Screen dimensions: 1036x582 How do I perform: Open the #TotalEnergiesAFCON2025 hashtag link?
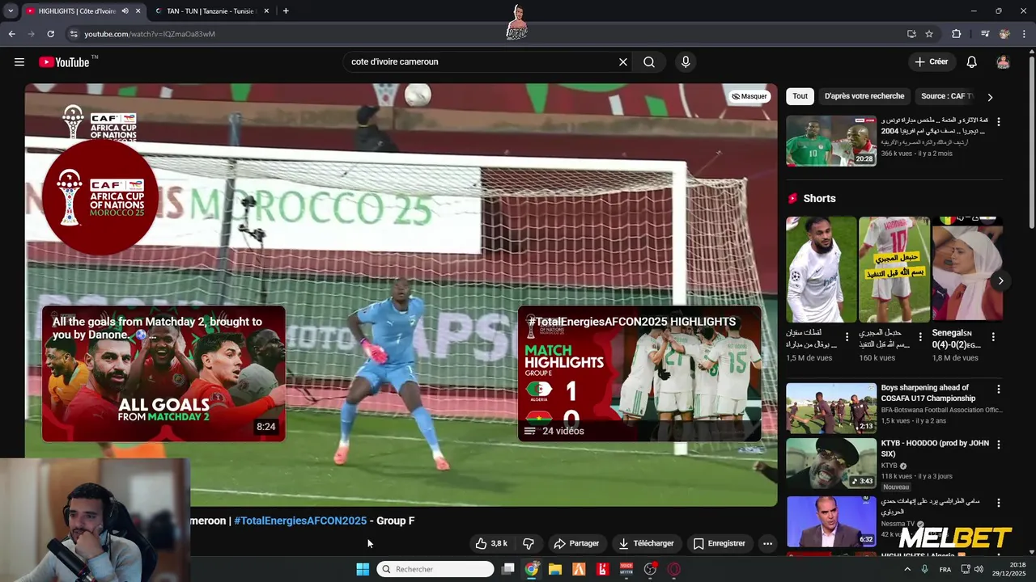tap(300, 521)
